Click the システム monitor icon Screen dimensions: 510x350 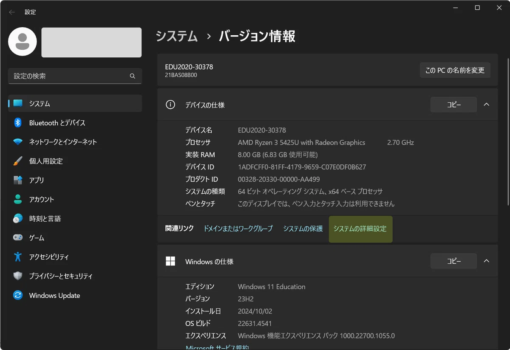[18, 103]
